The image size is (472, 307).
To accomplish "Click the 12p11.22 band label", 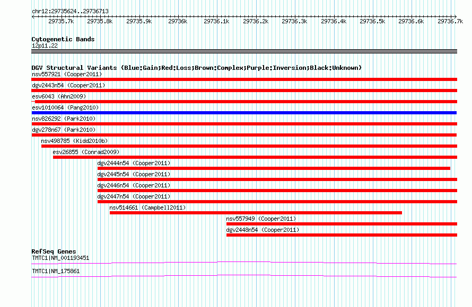I will (45, 46).
